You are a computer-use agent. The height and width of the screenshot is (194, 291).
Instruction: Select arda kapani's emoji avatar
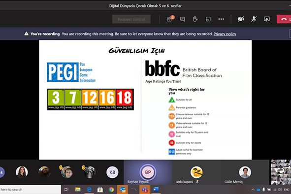tap(196, 172)
